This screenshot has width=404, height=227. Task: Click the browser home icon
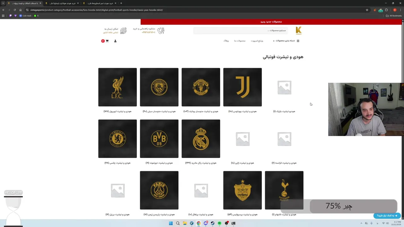click(x=21, y=10)
